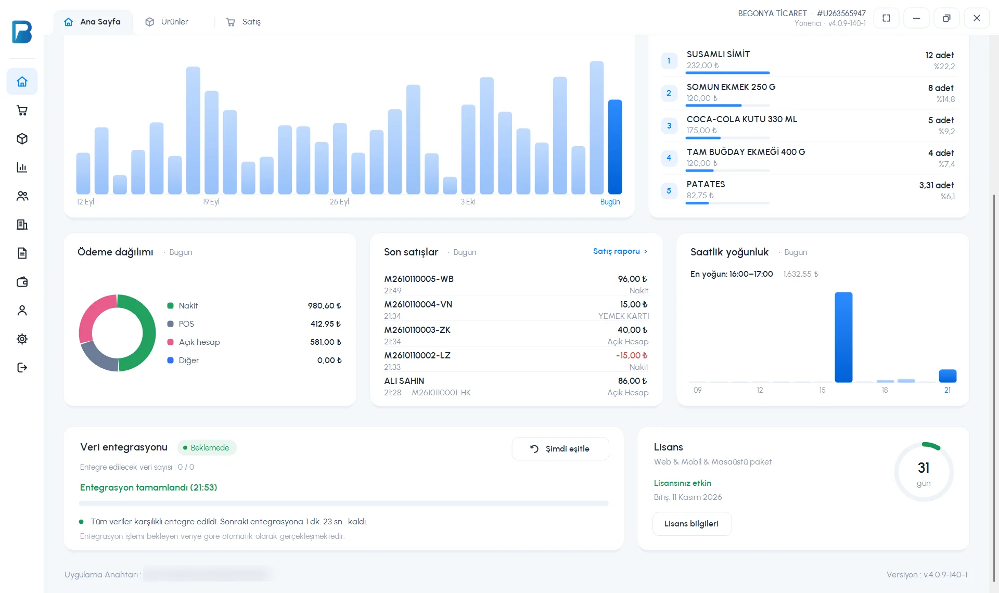
Task: Click the blurred Uygulama Anahtarı value
Action: [x=208, y=574]
